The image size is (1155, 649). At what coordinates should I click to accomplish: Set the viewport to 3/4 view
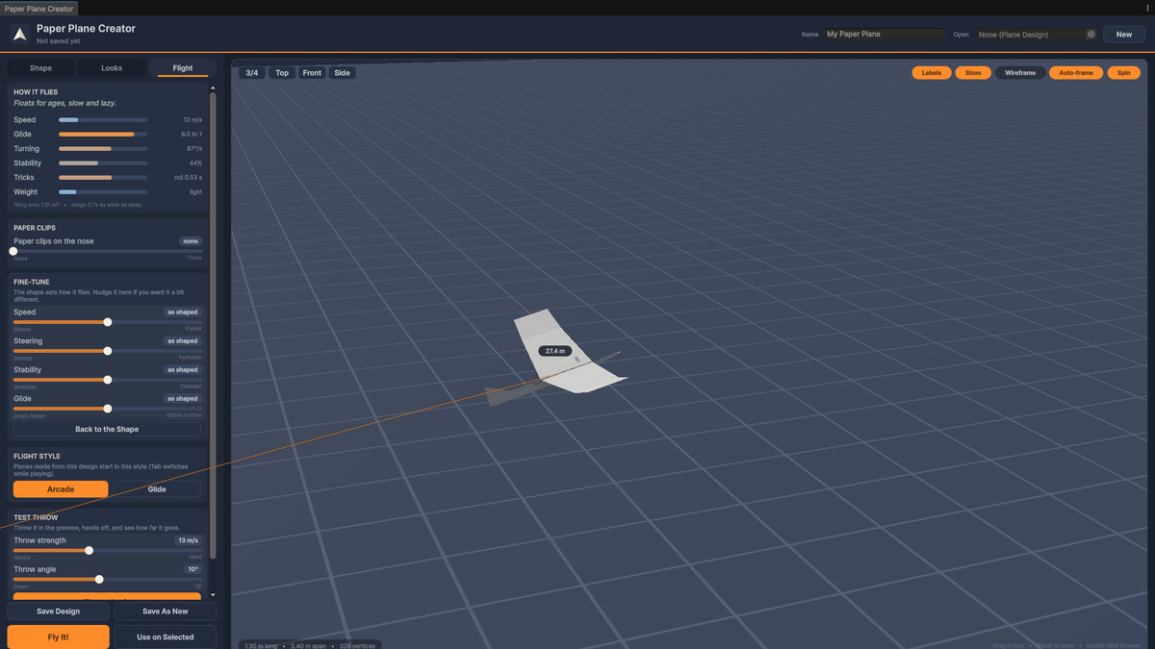tap(252, 73)
